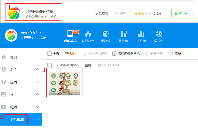The height and width of the screenshot is (130, 198).
Task: Open the dropdown arrow beside 立即开启
Action: pos(192,13)
